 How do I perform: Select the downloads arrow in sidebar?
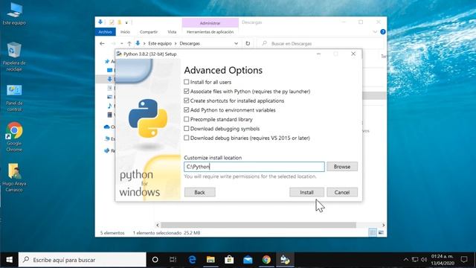109,79
